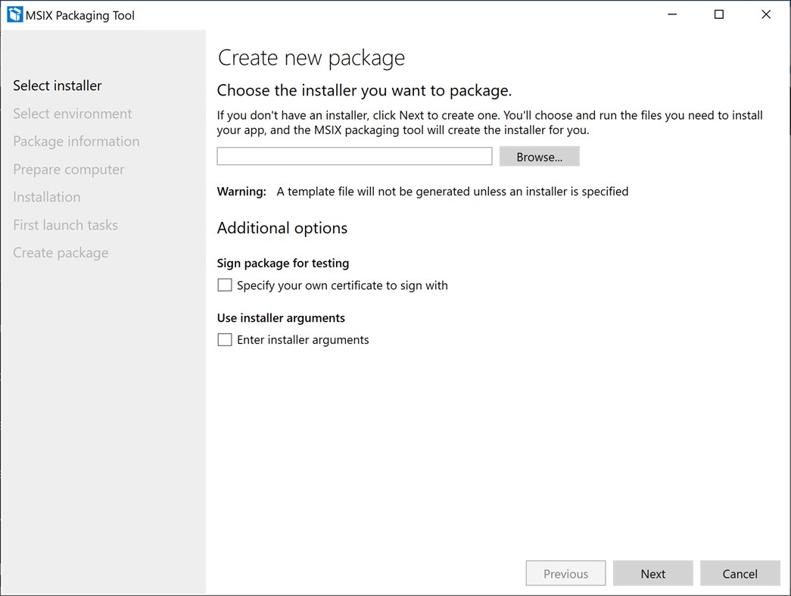Select the Prepare computer step
The width and height of the screenshot is (791, 596).
point(68,169)
